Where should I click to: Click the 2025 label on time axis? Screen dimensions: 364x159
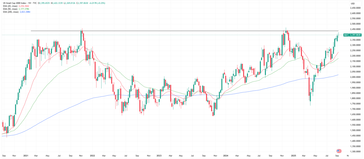point(293,156)
